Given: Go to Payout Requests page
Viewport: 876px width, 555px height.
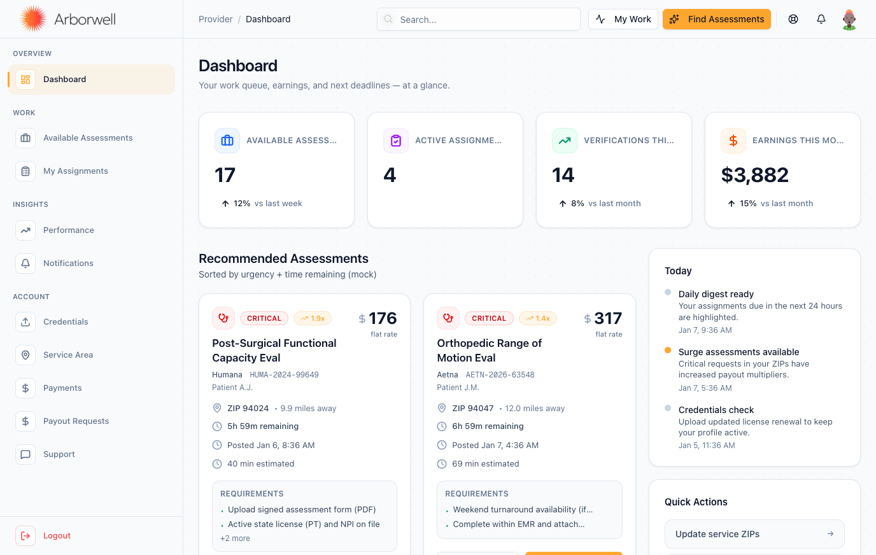Looking at the screenshot, I should pyautogui.click(x=76, y=421).
